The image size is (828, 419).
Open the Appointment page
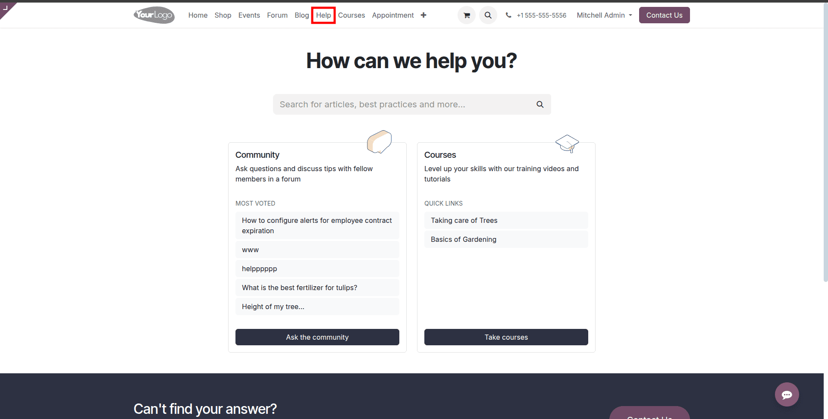click(x=392, y=15)
